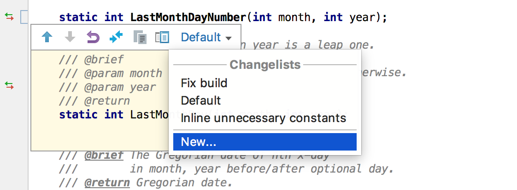The height and width of the screenshot is (190, 517).
Task: Click the underlined @brief doc tag
Action: (104, 155)
